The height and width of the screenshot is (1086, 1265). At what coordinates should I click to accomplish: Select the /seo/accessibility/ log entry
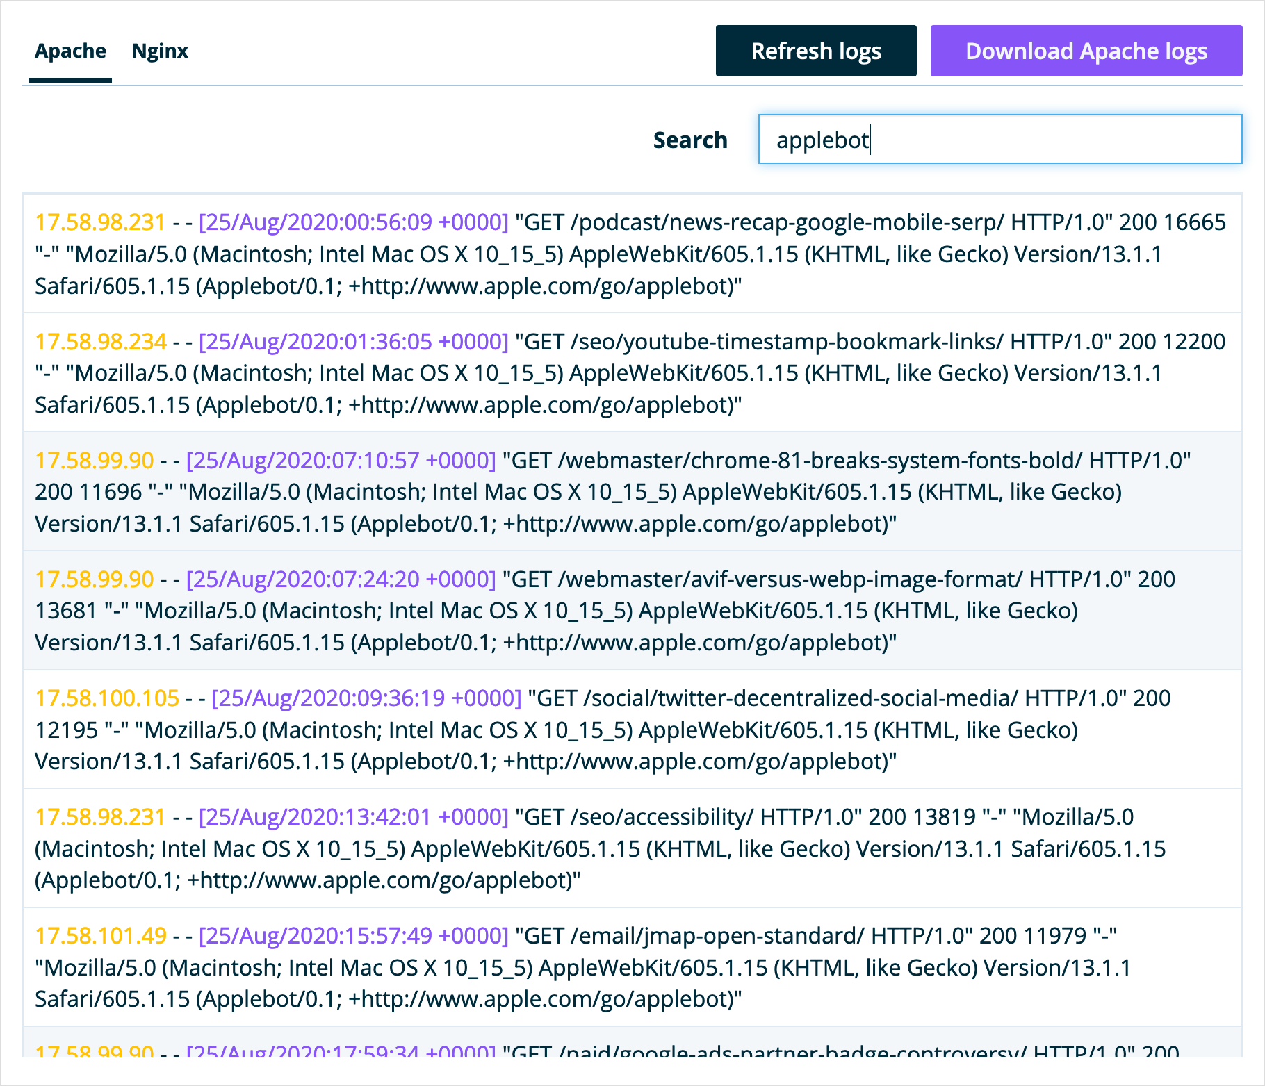coord(632,848)
